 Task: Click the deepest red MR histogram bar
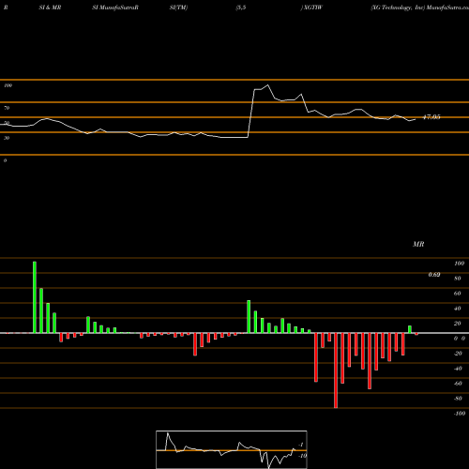coord(336,371)
